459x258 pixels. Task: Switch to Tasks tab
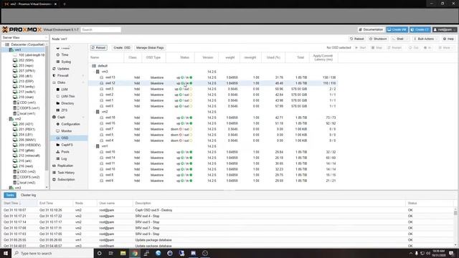click(10, 195)
